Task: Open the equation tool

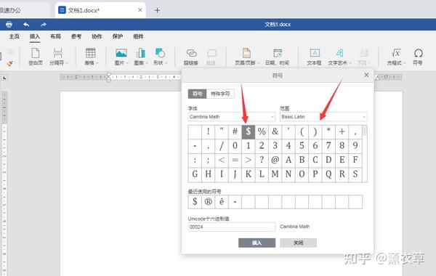Action: [x=396, y=57]
